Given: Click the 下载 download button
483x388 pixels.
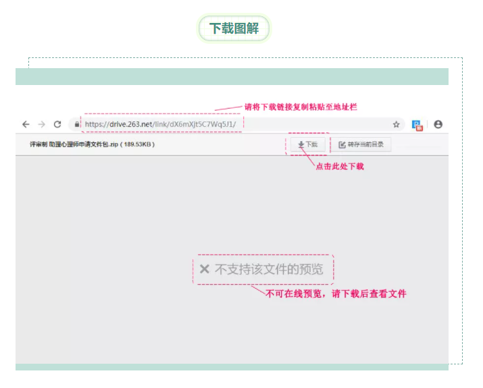Looking at the screenshot, I should tap(308, 144).
